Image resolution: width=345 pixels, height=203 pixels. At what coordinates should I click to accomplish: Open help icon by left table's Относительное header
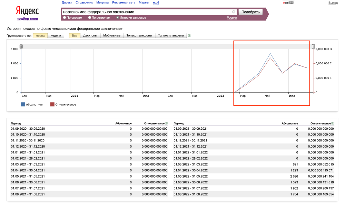(166, 123)
